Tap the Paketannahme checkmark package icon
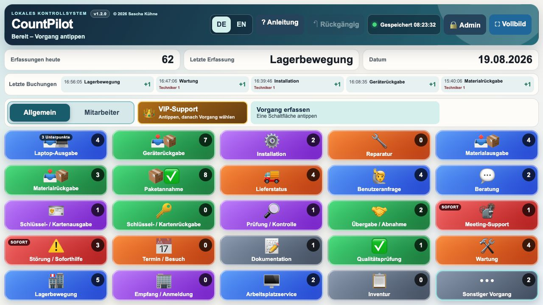The height and width of the screenshot is (305, 543). (164, 176)
